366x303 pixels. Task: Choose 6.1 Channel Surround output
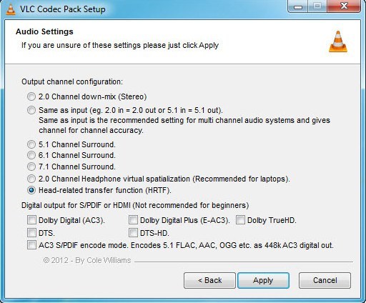(x=31, y=155)
